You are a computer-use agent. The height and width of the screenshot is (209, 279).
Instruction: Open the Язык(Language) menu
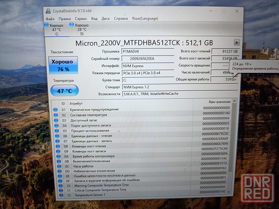[x=145, y=19]
